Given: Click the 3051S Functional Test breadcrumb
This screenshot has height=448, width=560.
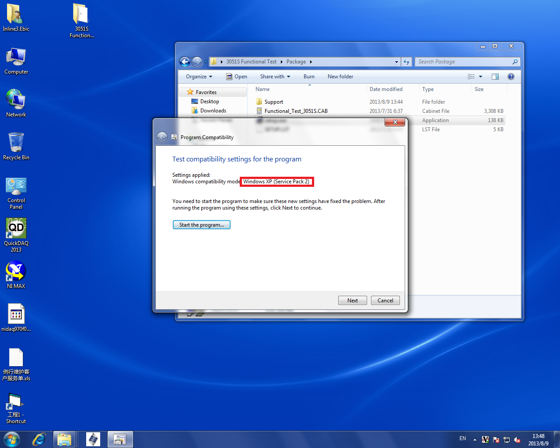Looking at the screenshot, I should (252, 62).
